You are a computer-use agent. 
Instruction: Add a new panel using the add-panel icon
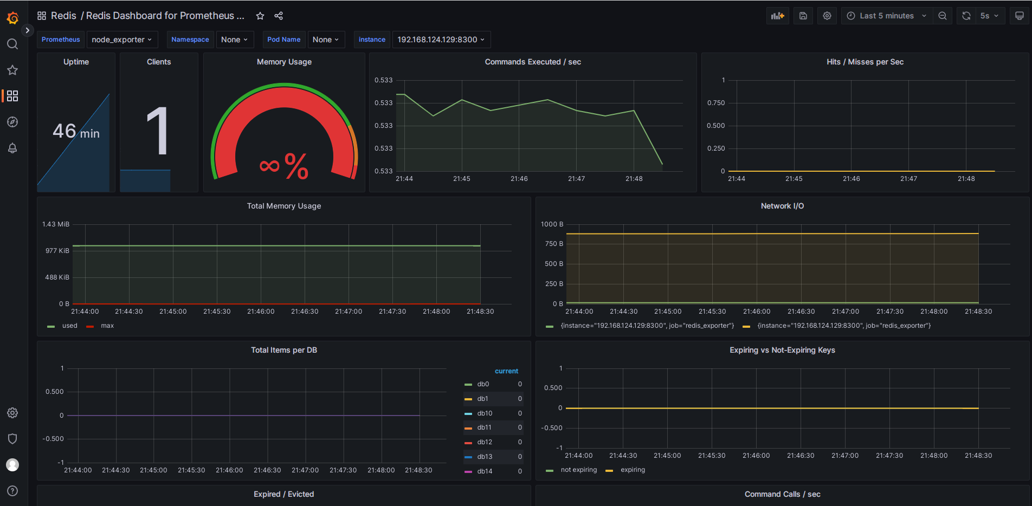[x=777, y=15]
